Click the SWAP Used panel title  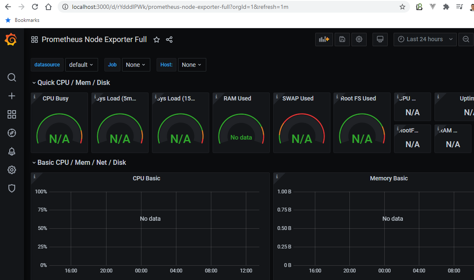point(298,98)
